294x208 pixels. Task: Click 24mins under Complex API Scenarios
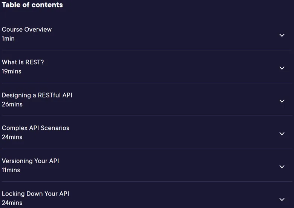coord(12,137)
